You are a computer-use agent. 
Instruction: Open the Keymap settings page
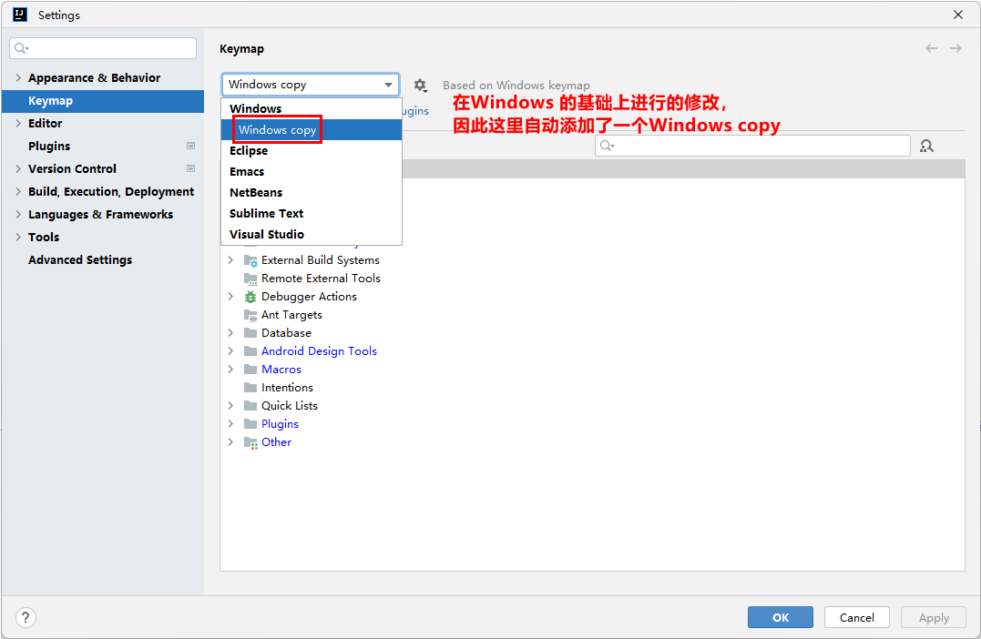(x=103, y=101)
